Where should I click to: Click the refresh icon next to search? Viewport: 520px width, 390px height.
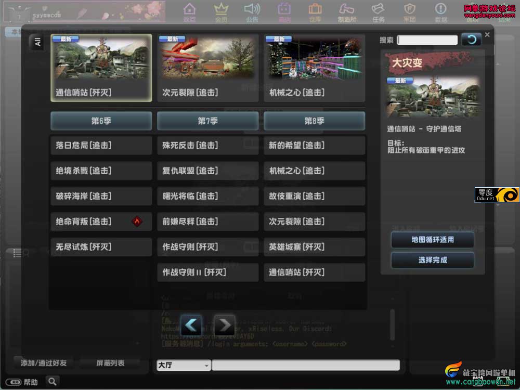[471, 40]
